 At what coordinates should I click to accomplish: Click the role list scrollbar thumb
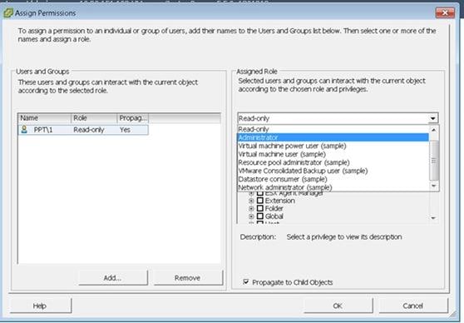pyautogui.click(x=434, y=161)
